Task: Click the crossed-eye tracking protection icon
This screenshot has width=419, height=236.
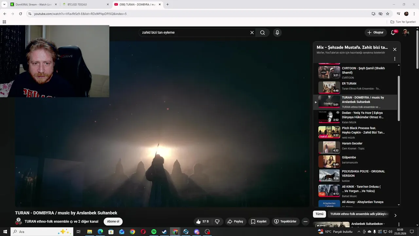Action: click(380, 14)
